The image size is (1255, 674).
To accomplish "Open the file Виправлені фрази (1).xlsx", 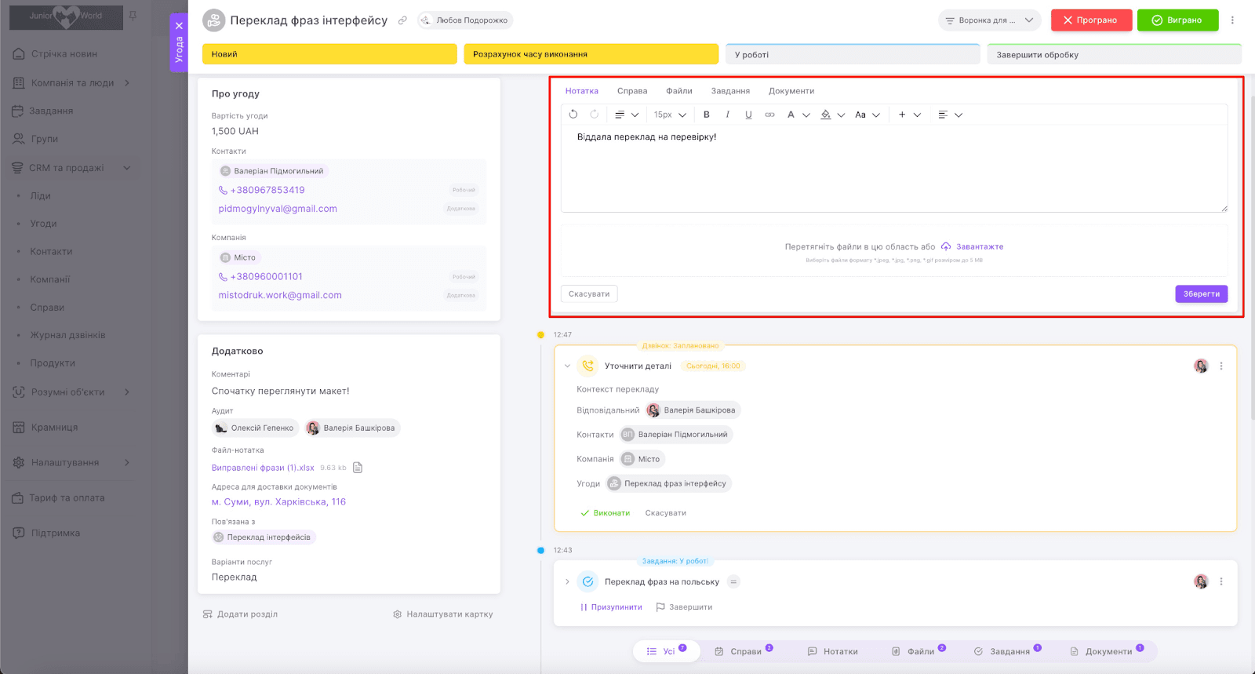I will 263,468.
